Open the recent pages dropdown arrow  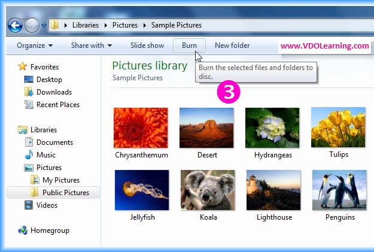point(44,25)
